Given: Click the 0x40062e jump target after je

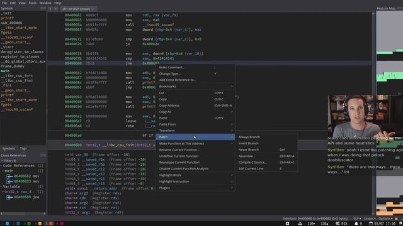Looking at the screenshot, I should point(150,44).
